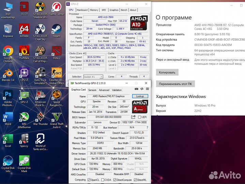Open Google Chrome desktop shortcut

[x=8, y=54]
